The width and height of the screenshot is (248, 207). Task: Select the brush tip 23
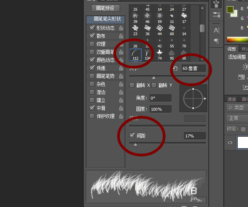click(135, 30)
